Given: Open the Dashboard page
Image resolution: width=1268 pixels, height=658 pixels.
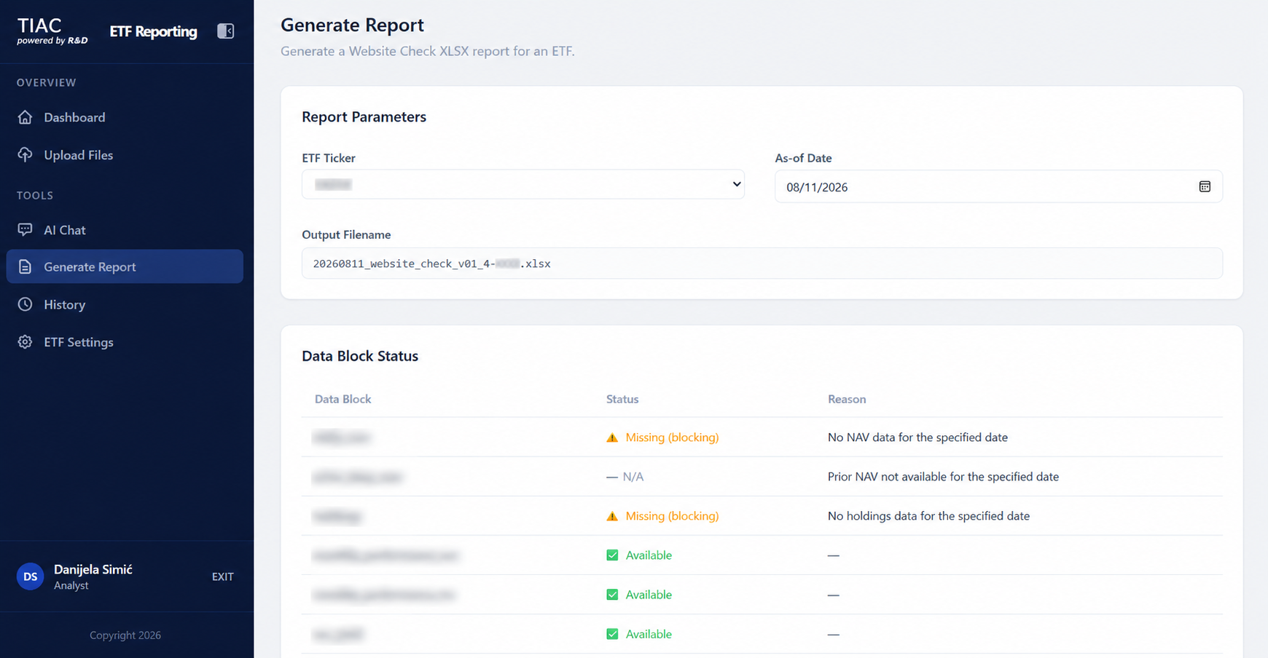Looking at the screenshot, I should (125, 117).
